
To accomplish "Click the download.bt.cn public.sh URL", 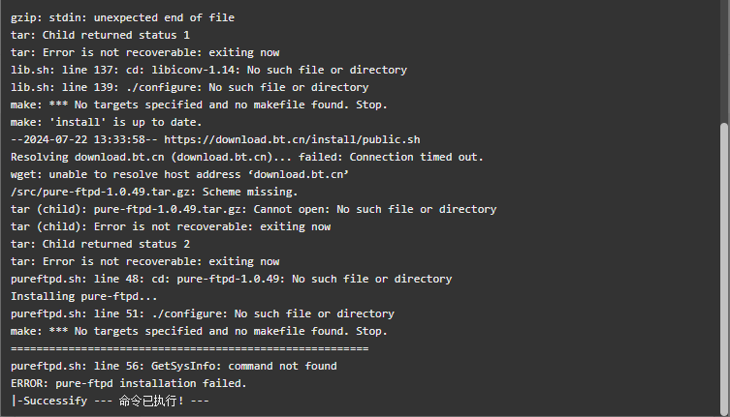I will click(x=292, y=139).
